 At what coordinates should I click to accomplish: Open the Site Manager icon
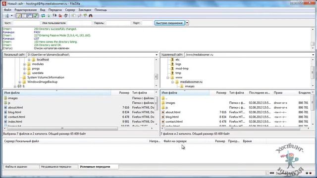click(x=7, y=15)
